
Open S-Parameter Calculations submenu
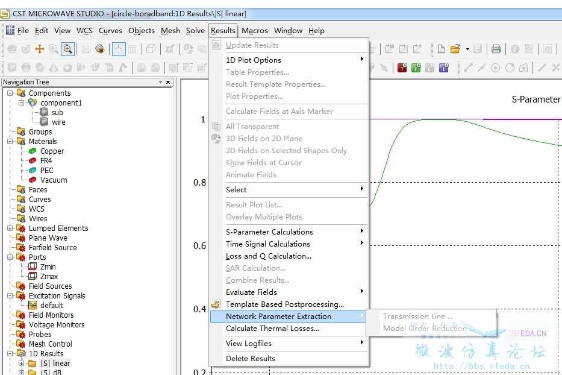289,232
